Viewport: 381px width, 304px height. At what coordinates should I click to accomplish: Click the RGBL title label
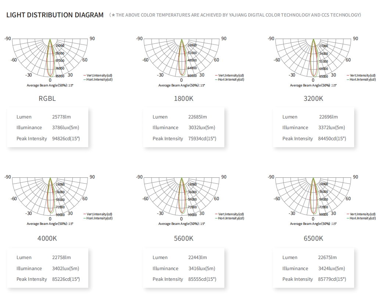[x=47, y=99]
